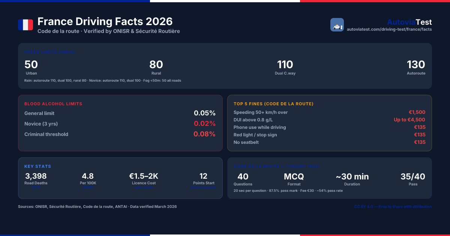This screenshot has height=236, width=450.
Task: Click the 80 Rural speed limit
Action: 156,67
